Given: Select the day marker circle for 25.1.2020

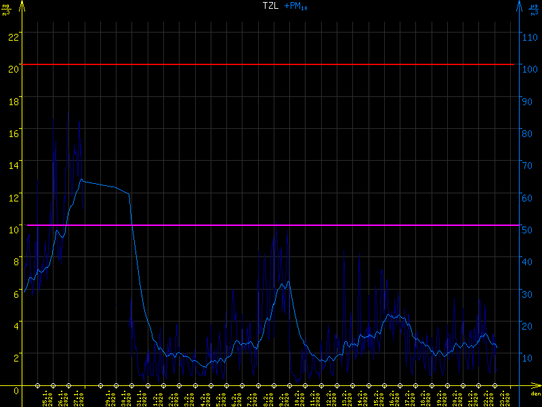Looking at the screenshot, I should click(x=38, y=384).
